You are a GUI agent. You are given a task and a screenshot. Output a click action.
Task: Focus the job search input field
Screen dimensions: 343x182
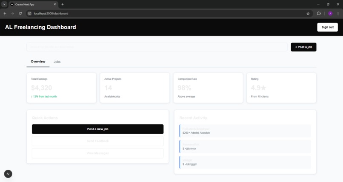point(157,47)
